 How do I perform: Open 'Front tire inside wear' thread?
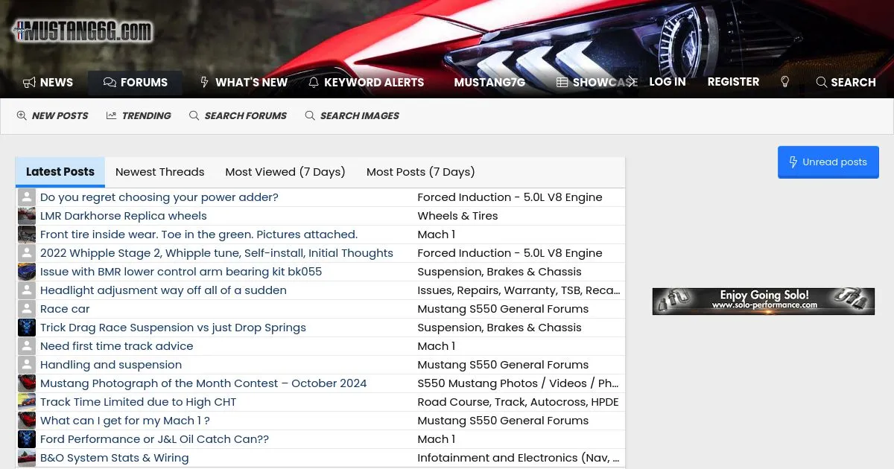click(199, 234)
